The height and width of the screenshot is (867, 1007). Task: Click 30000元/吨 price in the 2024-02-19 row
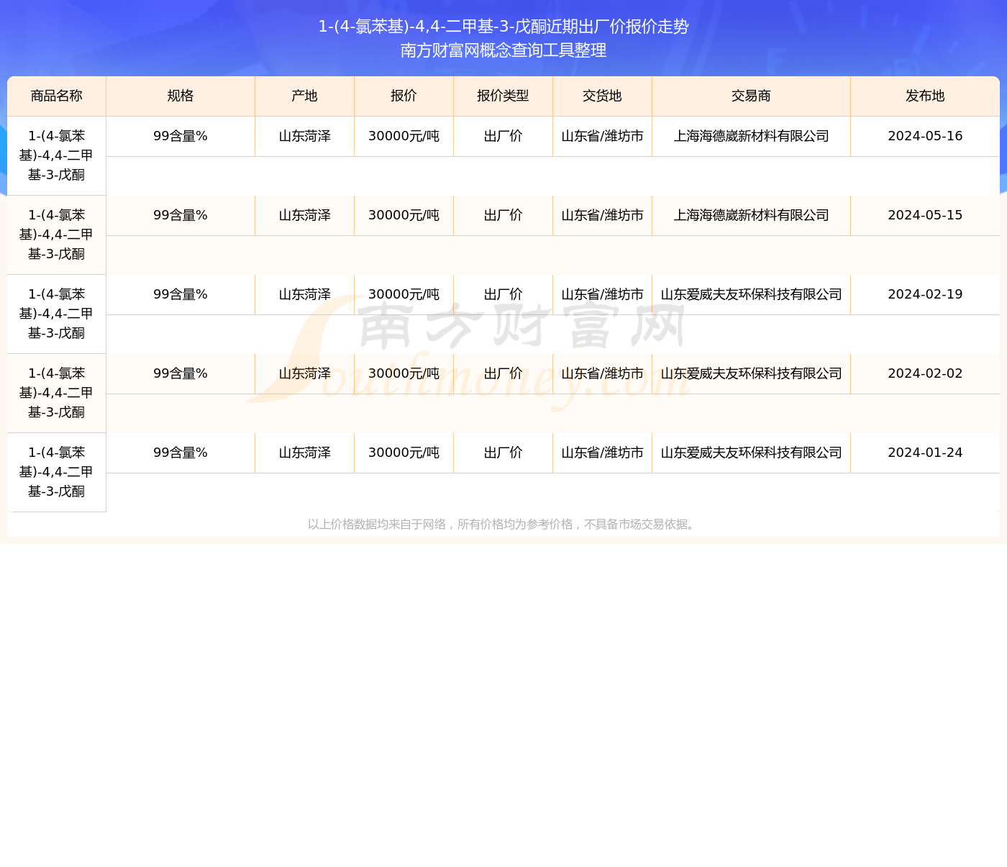tap(404, 294)
